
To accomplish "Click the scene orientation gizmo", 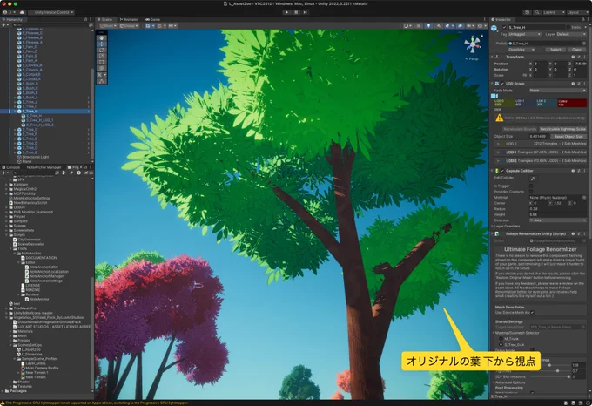I will [473, 45].
